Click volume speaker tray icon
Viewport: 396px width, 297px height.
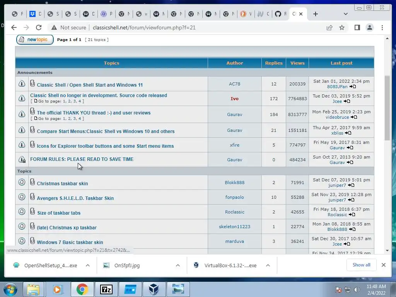357,290
